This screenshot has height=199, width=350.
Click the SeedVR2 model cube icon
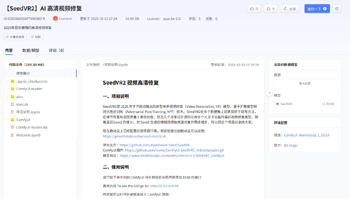coord(277,104)
